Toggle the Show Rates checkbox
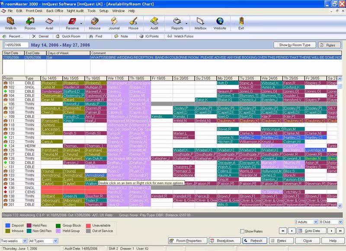The image size is (346, 251). [x=242, y=231]
